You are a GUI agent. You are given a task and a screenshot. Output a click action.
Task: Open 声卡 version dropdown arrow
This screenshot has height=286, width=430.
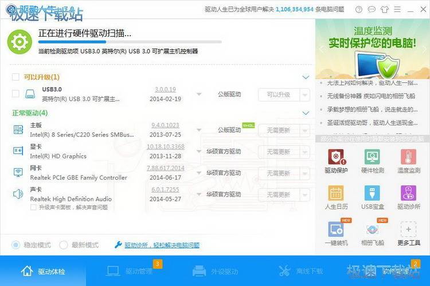point(199,194)
